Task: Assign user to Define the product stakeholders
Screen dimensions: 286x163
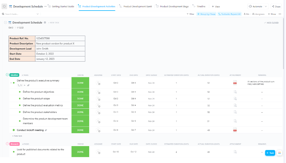Action: point(98,112)
